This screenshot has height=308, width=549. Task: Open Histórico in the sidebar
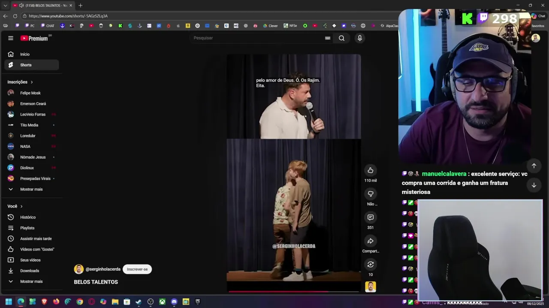(x=32, y=217)
